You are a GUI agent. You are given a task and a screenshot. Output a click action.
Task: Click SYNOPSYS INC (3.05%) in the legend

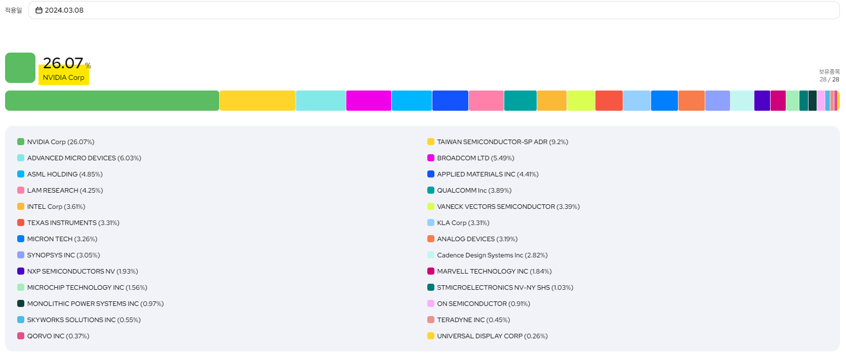tap(59, 255)
